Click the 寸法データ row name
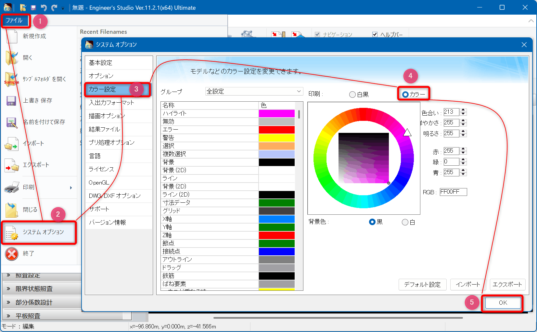 [177, 203]
